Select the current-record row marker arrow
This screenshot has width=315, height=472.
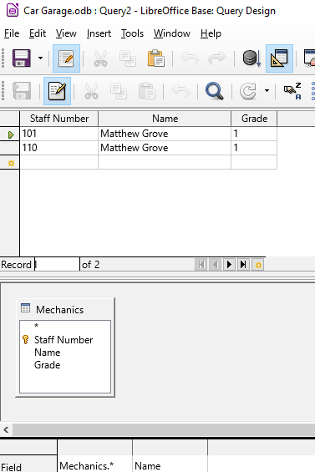pyautogui.click(x=10, y=134)
